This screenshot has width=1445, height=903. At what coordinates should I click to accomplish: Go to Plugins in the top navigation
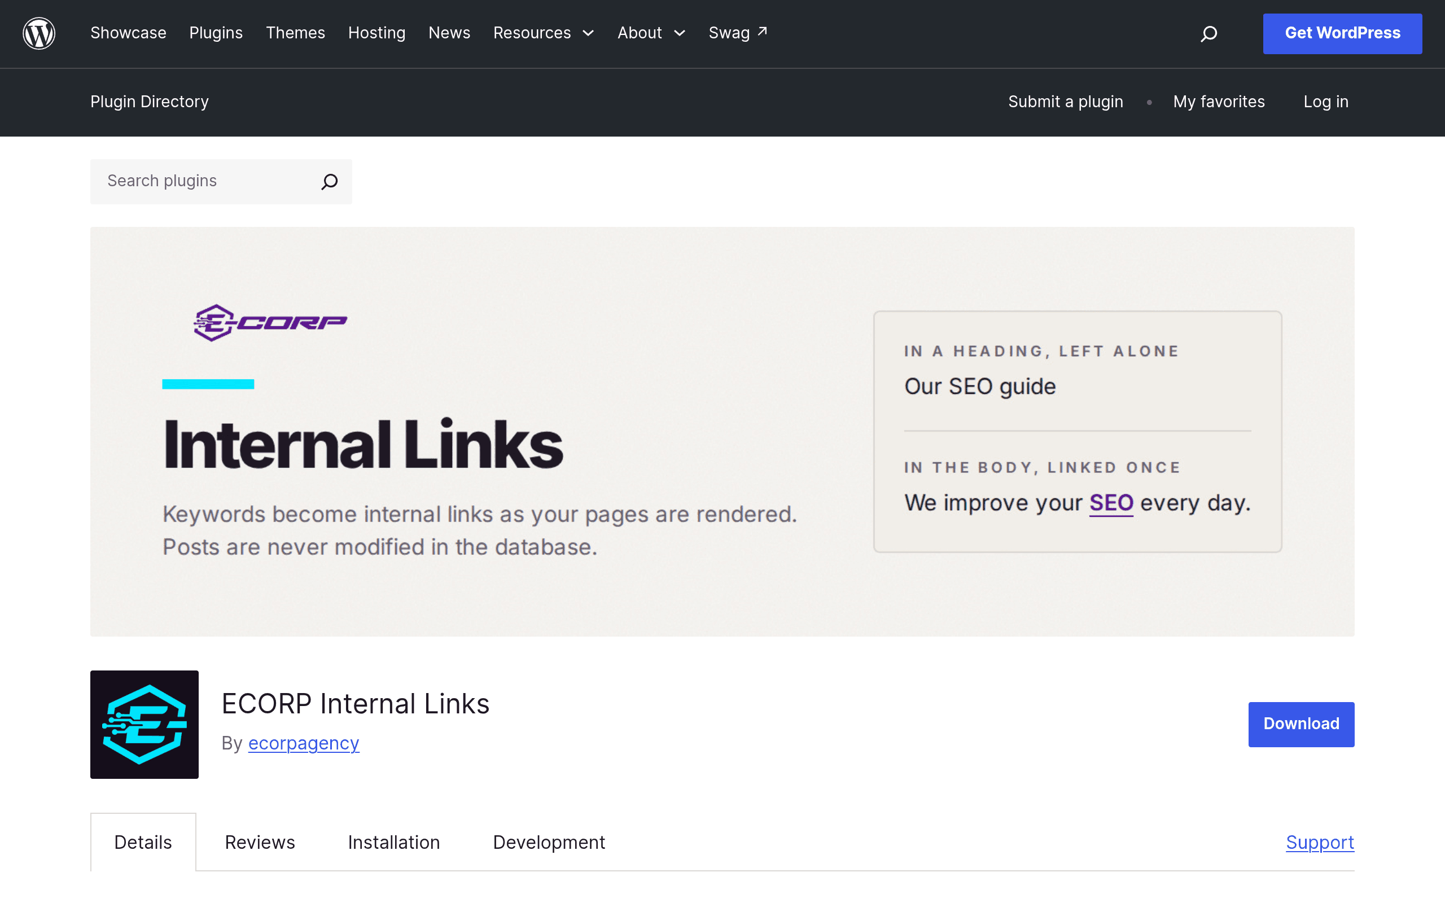click(216, 33)
